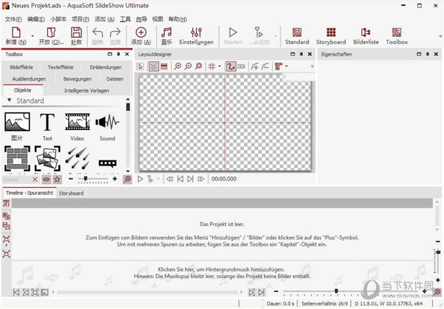
Task: Select the Text object in the Toolbox
Action: point(47,122)
